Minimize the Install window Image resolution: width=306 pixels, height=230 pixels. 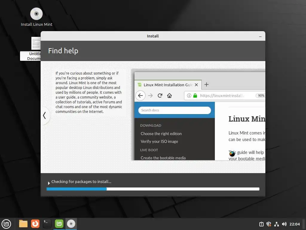(x=260, y=37)
